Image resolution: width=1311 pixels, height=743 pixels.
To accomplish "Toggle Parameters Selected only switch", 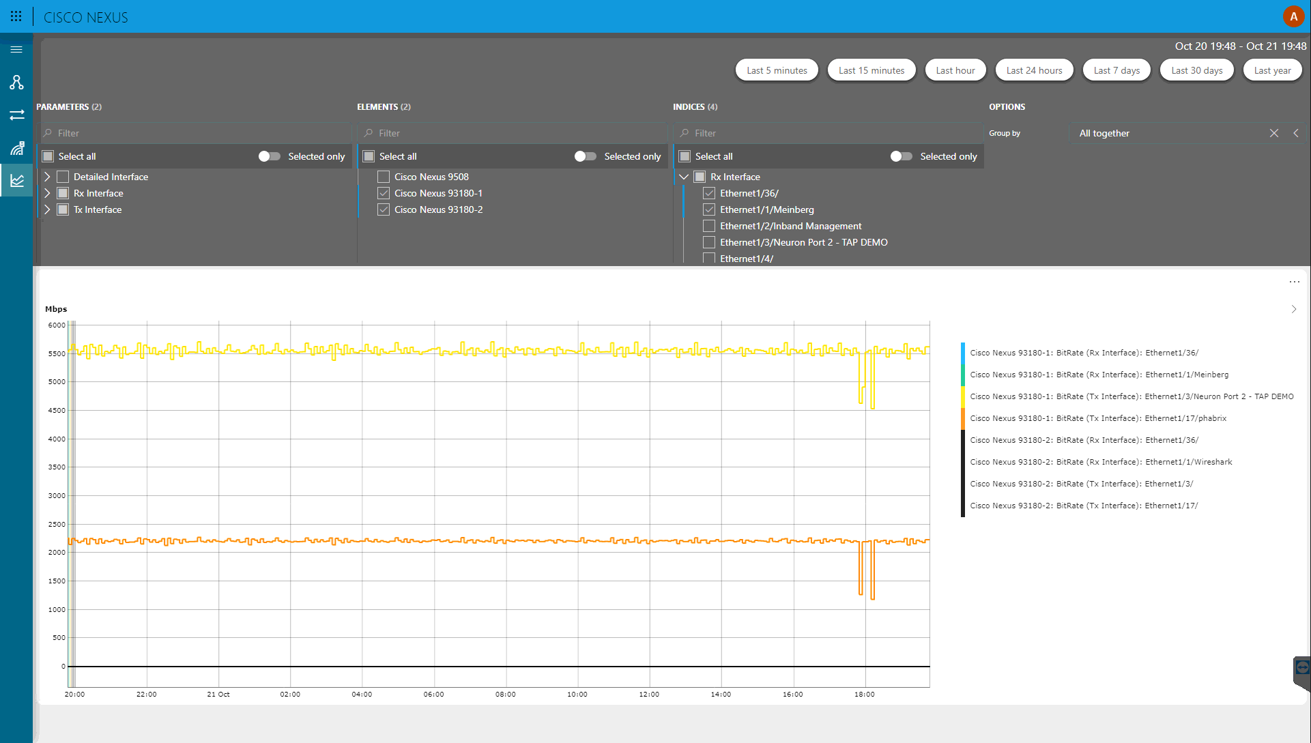I will click(x=269, y=156).
